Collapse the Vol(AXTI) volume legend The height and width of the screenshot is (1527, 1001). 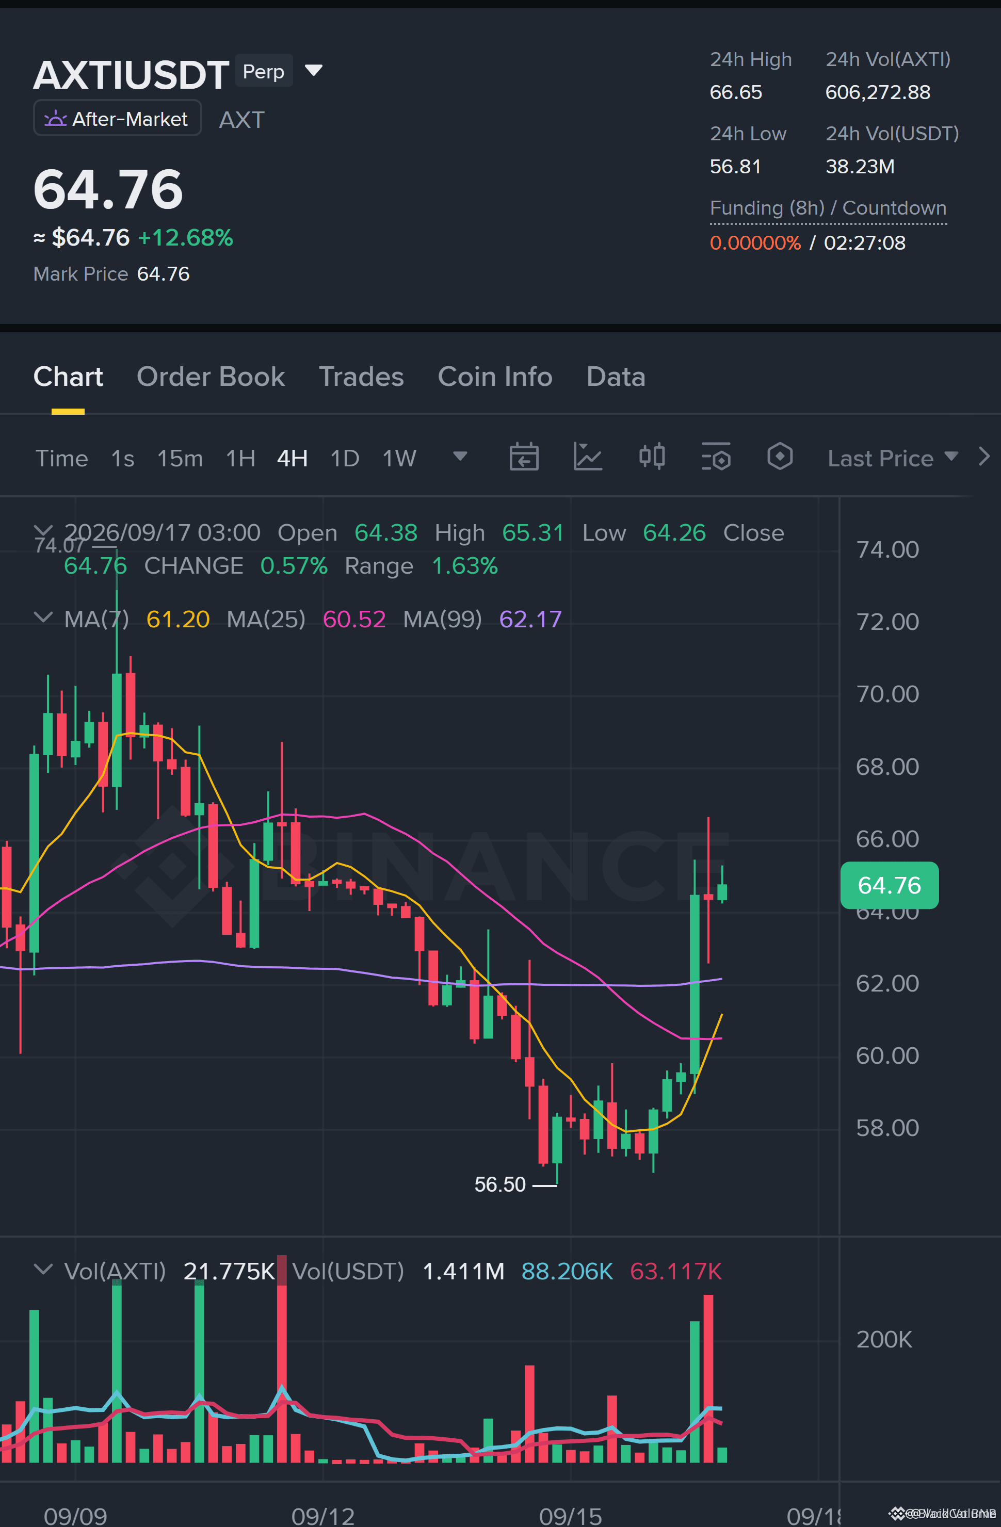(x=42, y=1269)
